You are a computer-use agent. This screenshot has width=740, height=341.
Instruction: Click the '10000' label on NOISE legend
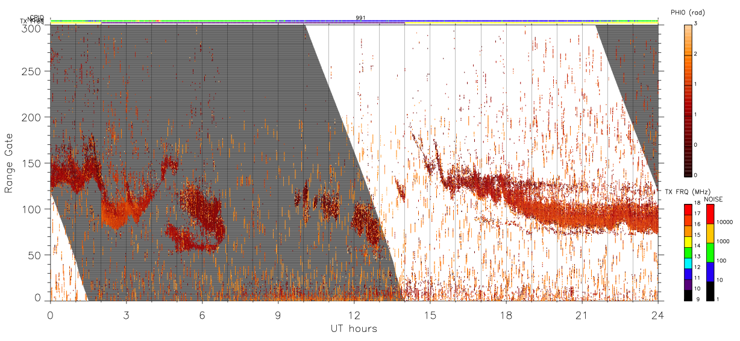tap(725, 223)
